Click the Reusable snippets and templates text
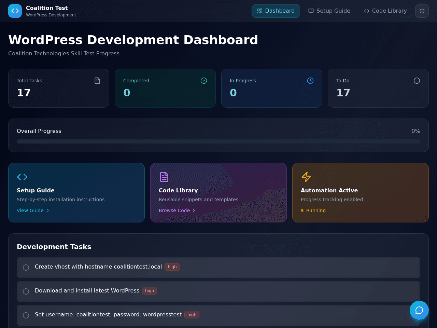Screen dimensions: 437x328 click(199, 200)
